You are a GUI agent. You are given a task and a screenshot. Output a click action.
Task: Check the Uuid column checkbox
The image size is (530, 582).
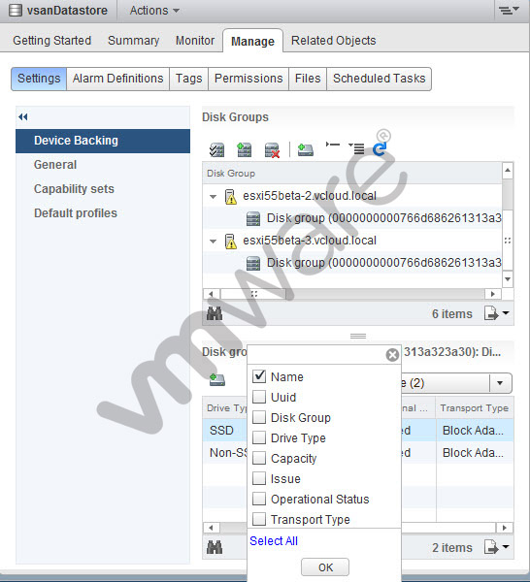(259, 397)
